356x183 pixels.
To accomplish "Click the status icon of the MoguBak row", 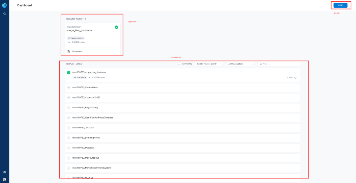I will [x=69, y=148].
